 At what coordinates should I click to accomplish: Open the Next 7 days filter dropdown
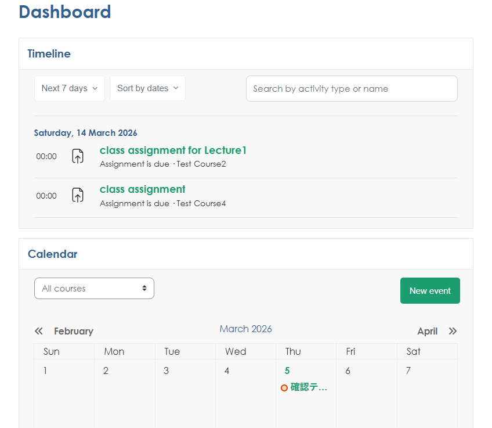[x=70, y=88]
